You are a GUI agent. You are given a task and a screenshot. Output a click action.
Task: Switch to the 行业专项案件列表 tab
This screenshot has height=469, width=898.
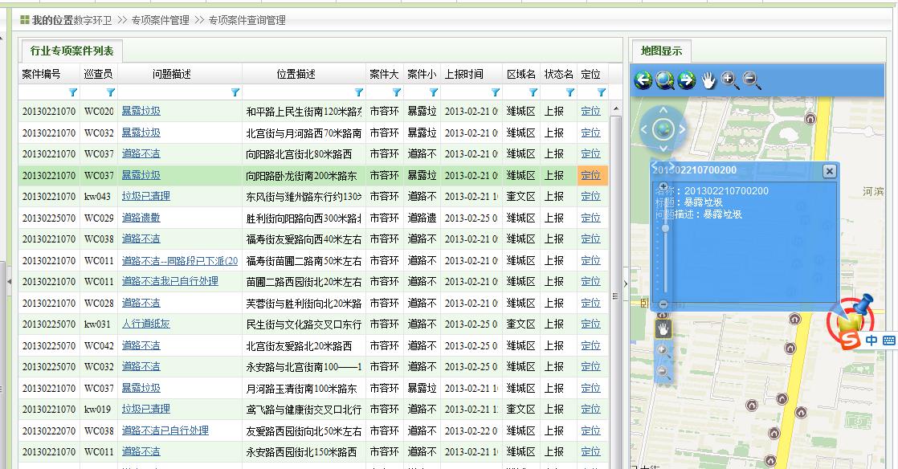(x=71, y=51)
